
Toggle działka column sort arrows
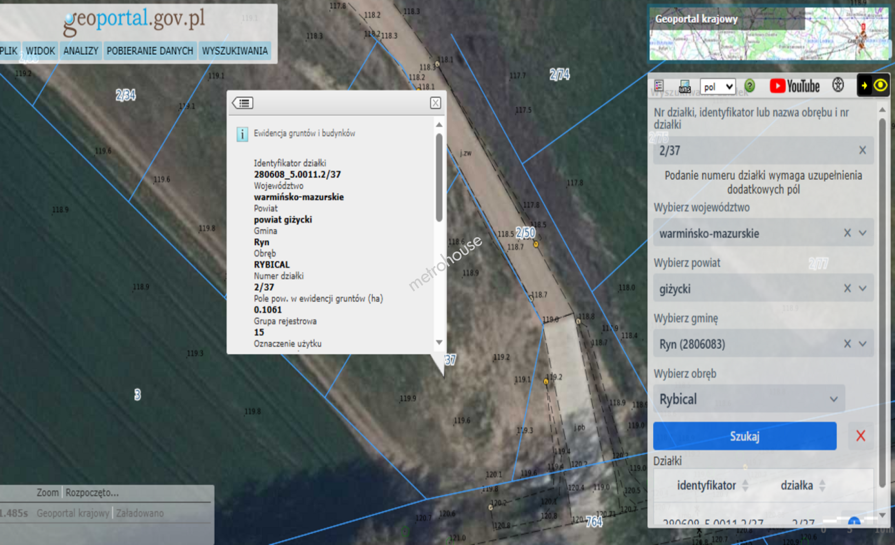click(x=822, y=485)
